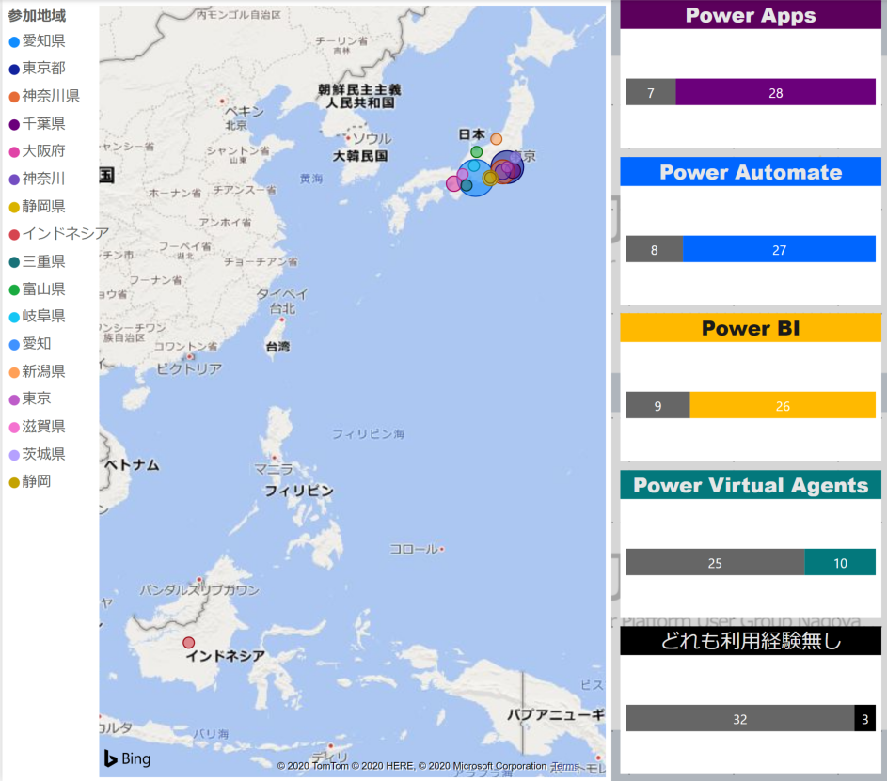Click the black no-experience bar 3
This screenshot has width=887, height=781.
(x=865, y=718)
